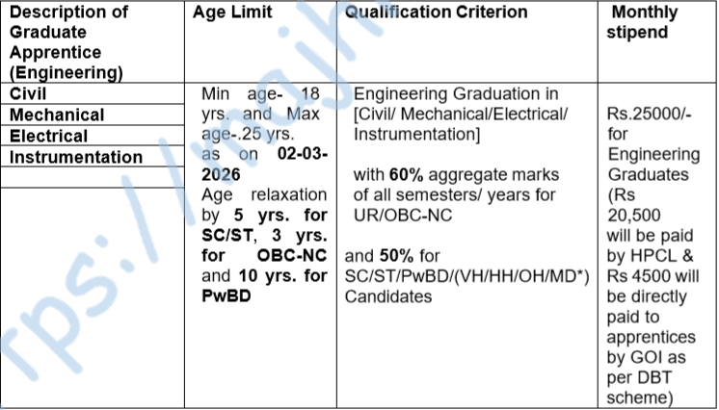719x410 pixels.
Task: Select the 'Electrical' row cell
Action: (48, 137)
